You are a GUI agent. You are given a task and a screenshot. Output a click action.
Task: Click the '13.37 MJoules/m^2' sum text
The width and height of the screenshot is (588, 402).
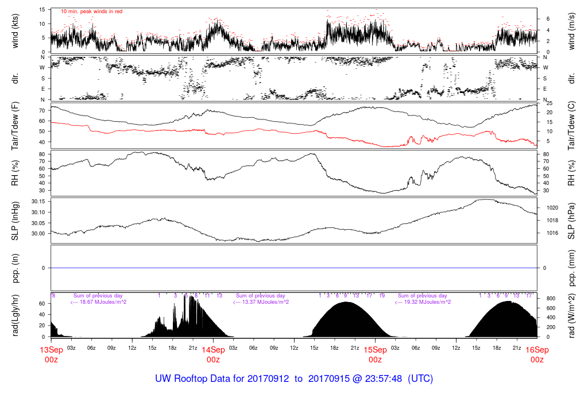point(265,302)
